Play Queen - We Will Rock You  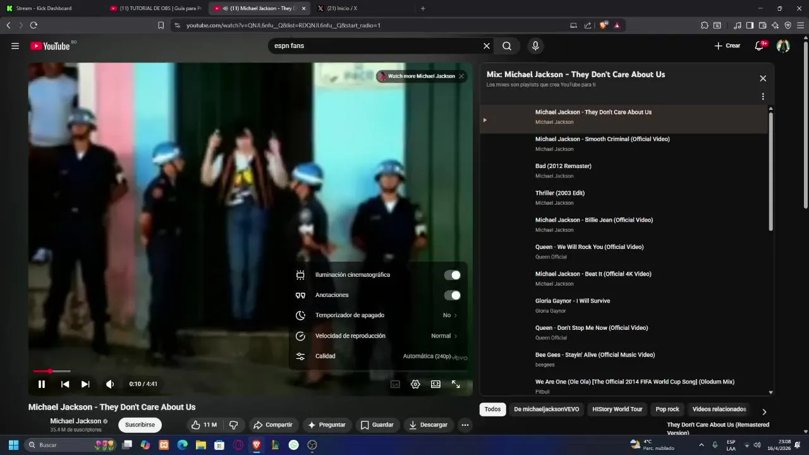tap(624, 252)
